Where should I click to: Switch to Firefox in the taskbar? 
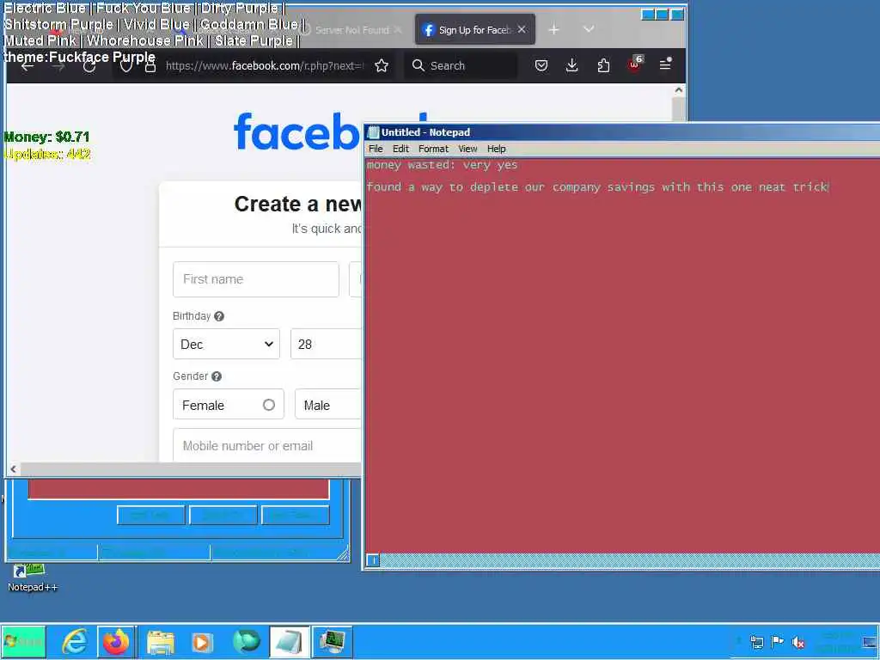pos(116,641)
